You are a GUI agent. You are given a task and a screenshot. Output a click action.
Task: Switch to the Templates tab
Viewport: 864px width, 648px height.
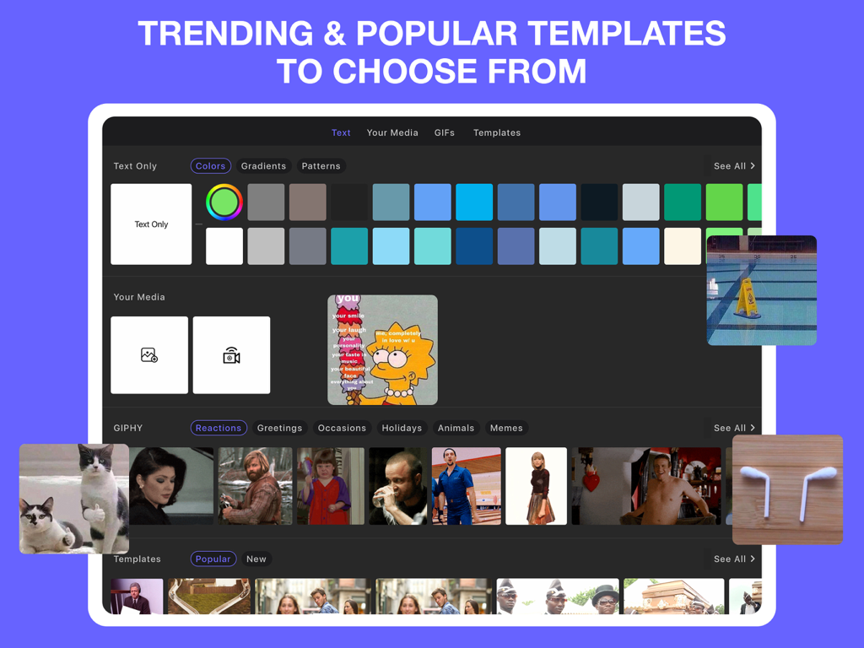point(497,132)
